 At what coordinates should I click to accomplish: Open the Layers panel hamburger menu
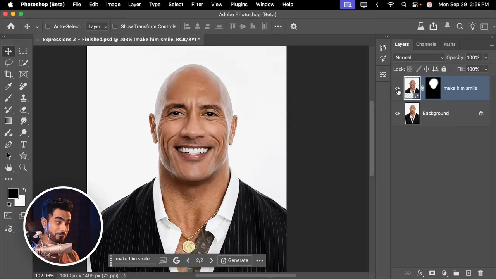[x=491, y=44]
